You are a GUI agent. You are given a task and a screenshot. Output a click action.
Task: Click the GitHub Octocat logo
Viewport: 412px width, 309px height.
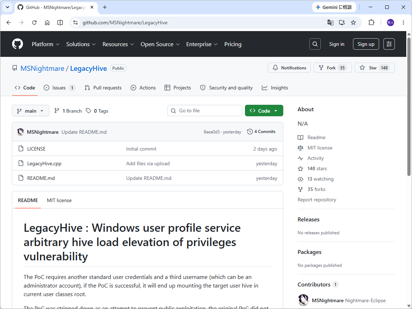coord(18,44)
